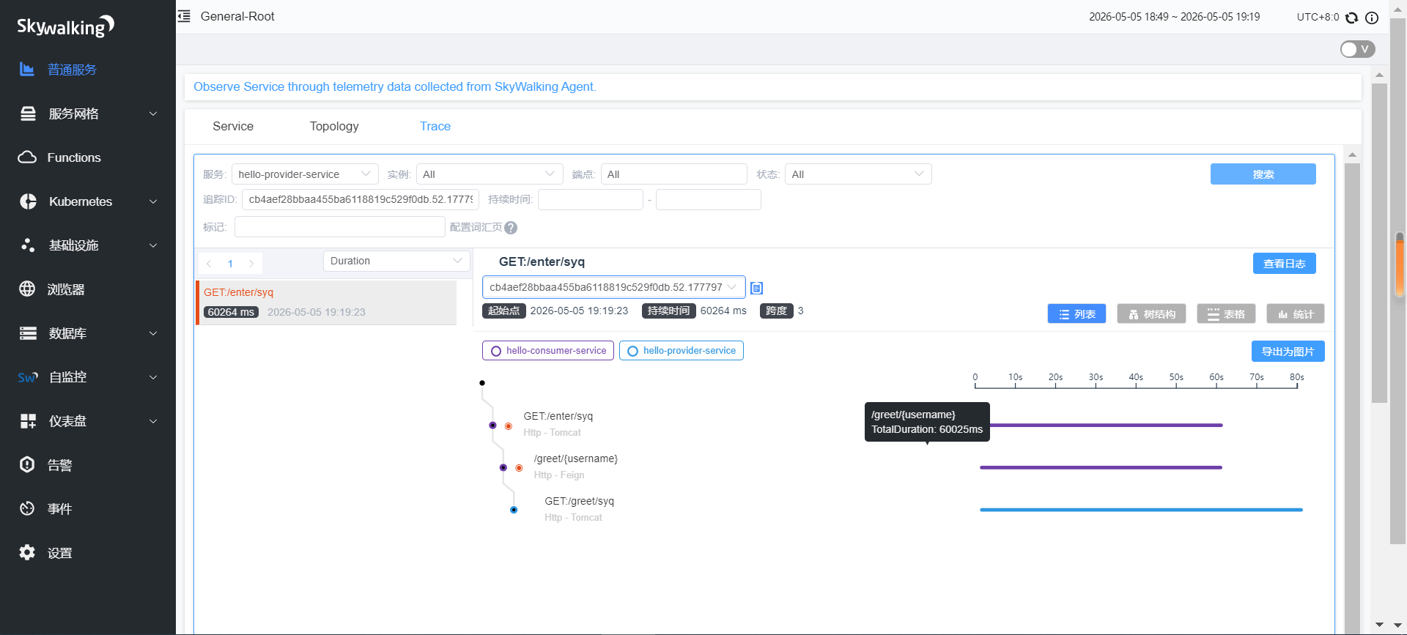
Task: Click page number 1 in pagination
Action: (230, 264)
